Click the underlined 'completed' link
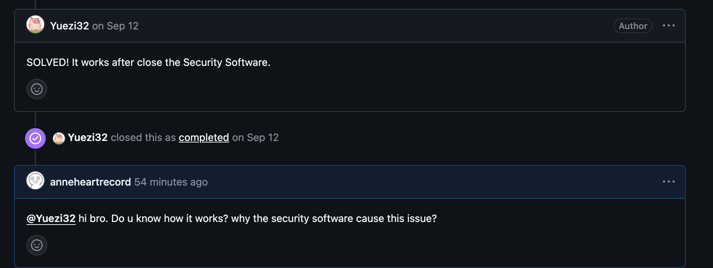 tap(204, 138)
